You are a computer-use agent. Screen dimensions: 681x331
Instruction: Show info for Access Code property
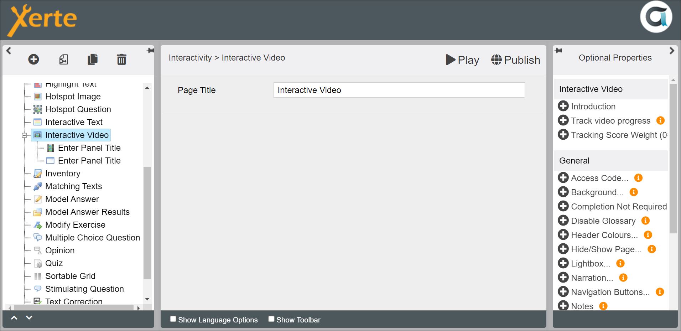click(x=638, y=178)
